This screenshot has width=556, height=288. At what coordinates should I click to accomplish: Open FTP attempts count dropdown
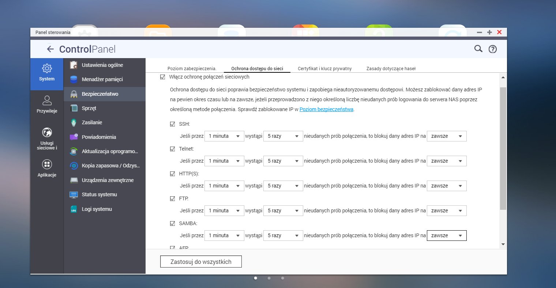click(x=283, y=211)
